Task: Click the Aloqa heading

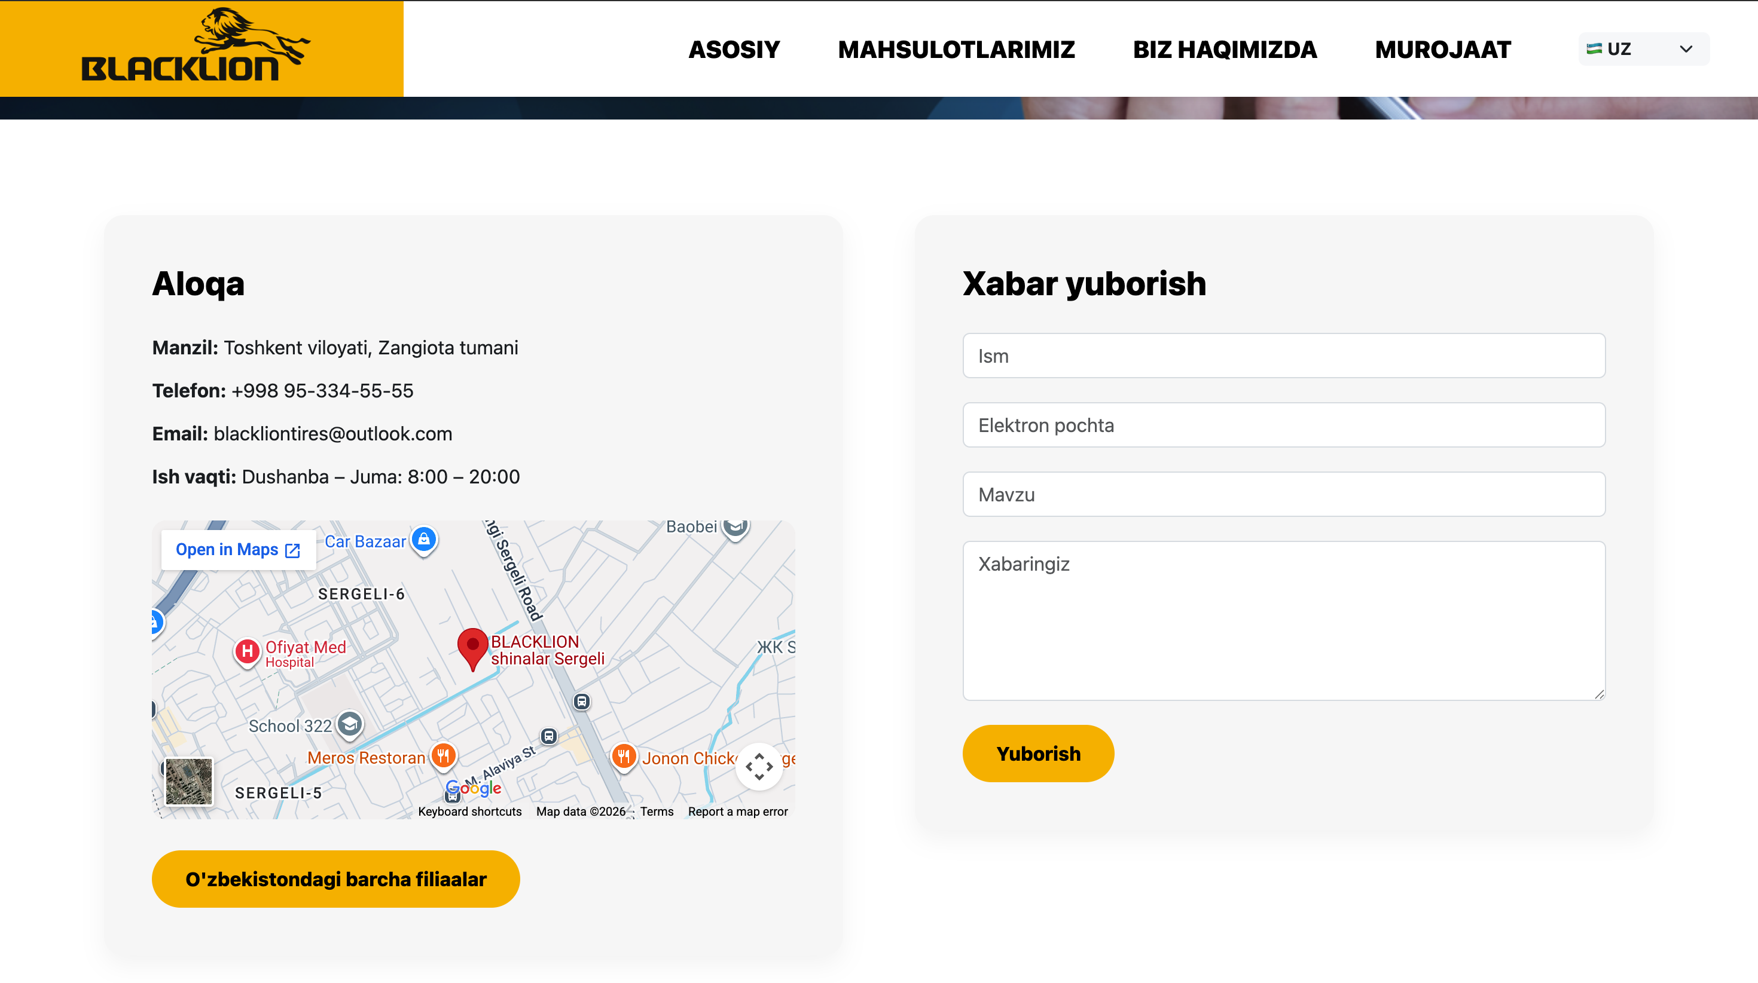Action: coord(198,284)
